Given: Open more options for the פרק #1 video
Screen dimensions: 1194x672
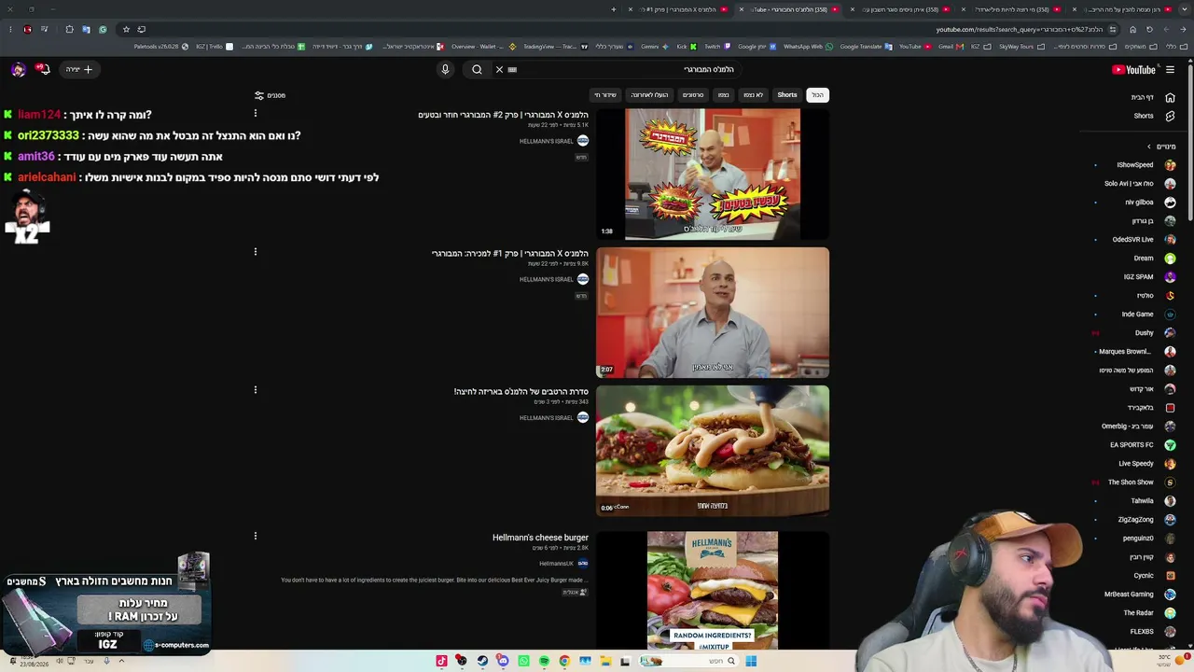Looking at the screenshot, I should point(255,251).
